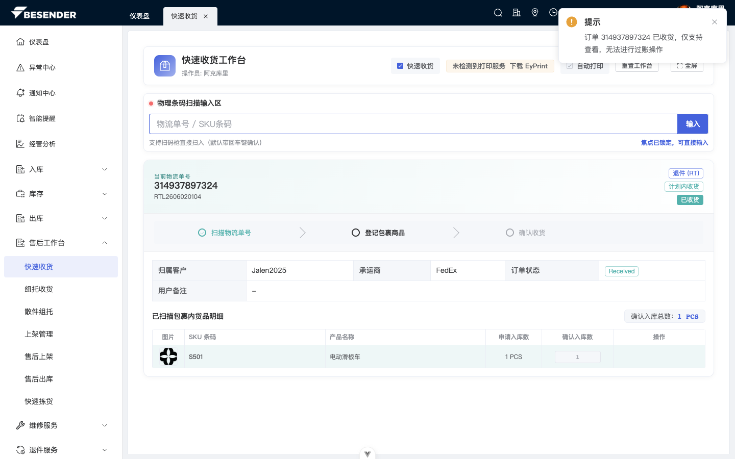735x459 pixels.
Task: Click the 重置工作台 button
Action: 637,66
